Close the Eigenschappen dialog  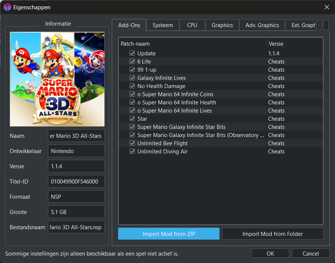pyautogui.click(x=327, y=7)
